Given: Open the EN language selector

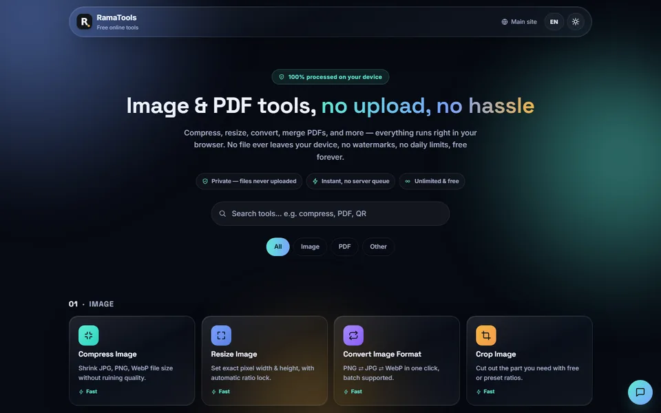Looking at the screenshot, I should 554,22.
